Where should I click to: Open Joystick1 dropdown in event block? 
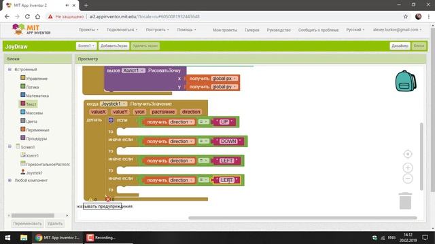point(114,104)
